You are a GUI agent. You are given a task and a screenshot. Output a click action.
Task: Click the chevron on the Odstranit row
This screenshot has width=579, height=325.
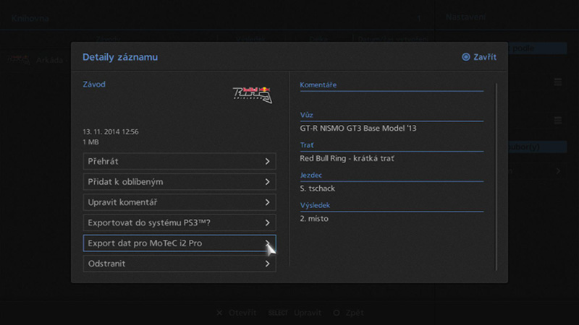[x=267, y=264]
